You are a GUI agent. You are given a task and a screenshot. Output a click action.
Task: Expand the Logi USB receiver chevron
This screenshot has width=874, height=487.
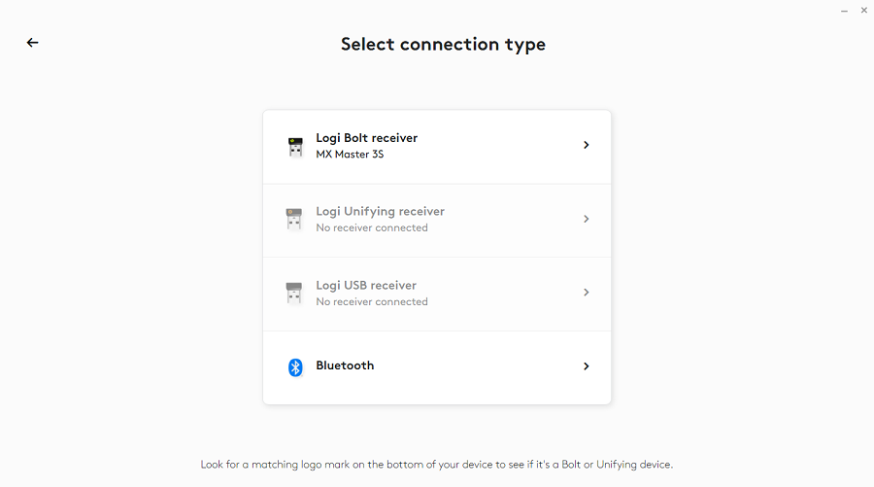pyautogui.click(x=586, y=293)
